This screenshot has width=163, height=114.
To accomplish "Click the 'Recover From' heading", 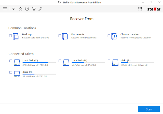I will click(x=82, y=19).
